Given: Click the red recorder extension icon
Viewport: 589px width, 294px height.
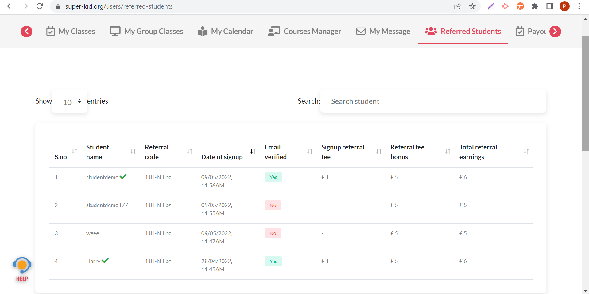Looking at the screenshot, I should click(x=505, y=6).
